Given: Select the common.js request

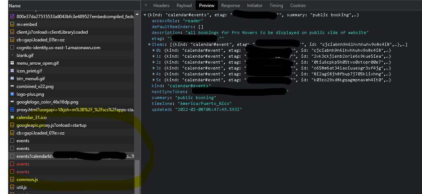Looking at the screenshot, I should pyautogui.click(x=71, y=180).
